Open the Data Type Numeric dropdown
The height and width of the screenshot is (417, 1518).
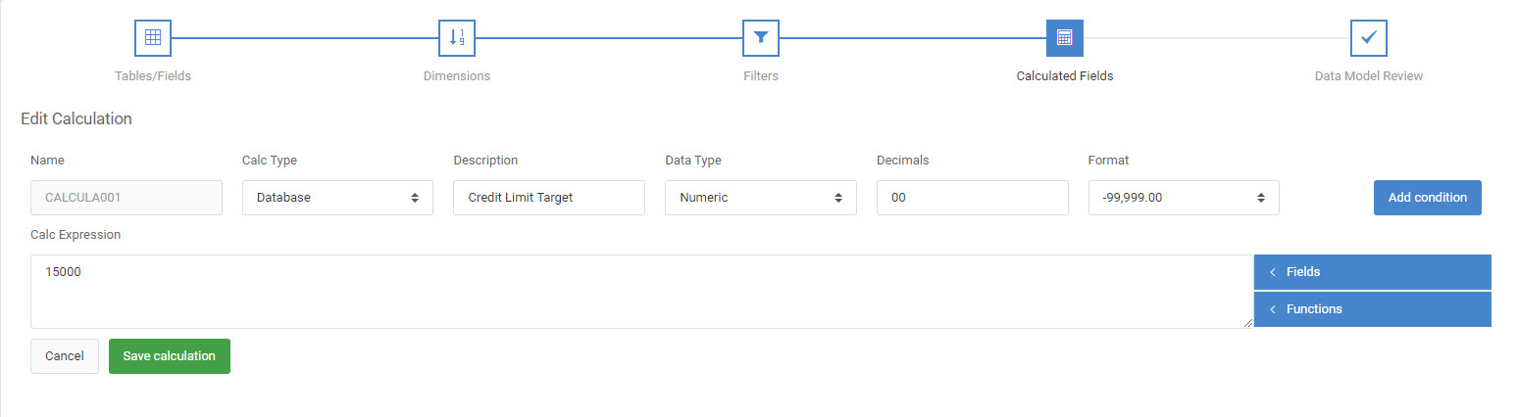coord(761,198)
